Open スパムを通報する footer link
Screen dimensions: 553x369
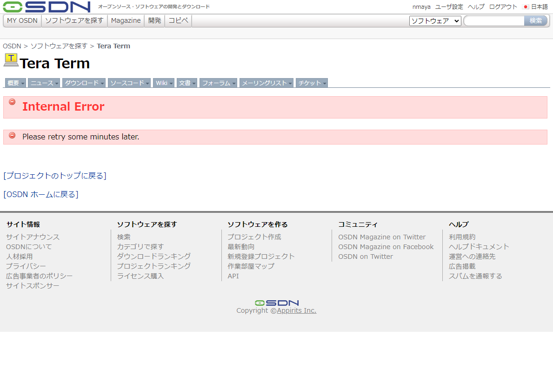pos(475,276)
